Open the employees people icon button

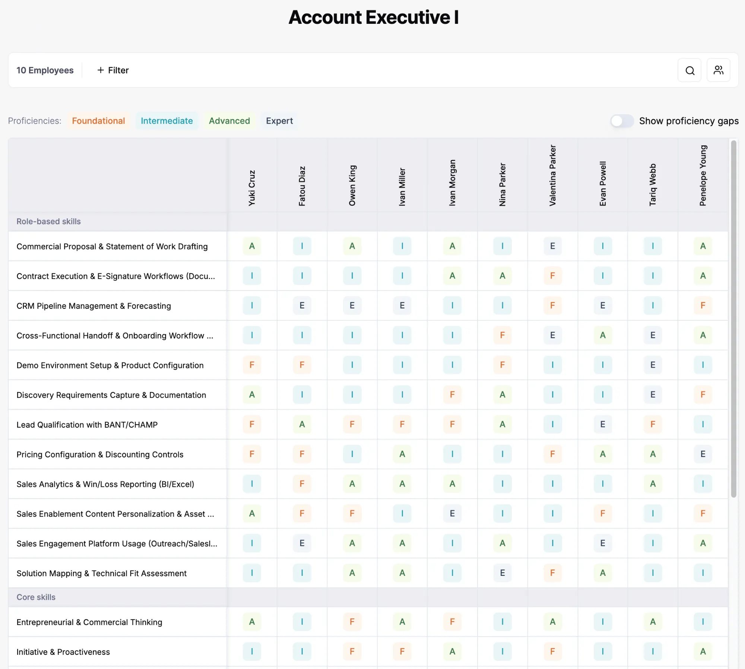tap(718, 70)
